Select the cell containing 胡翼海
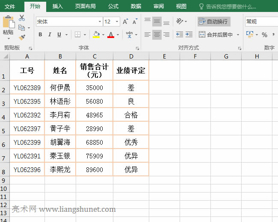The width and height of the screenshot is (278, 222). 60,142
